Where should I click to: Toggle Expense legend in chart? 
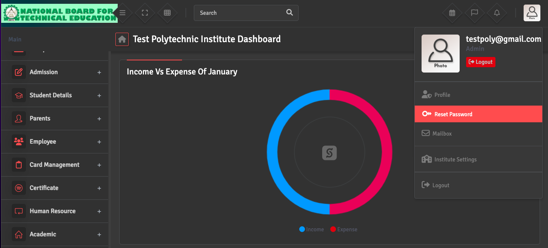click(x=343, y=229)
